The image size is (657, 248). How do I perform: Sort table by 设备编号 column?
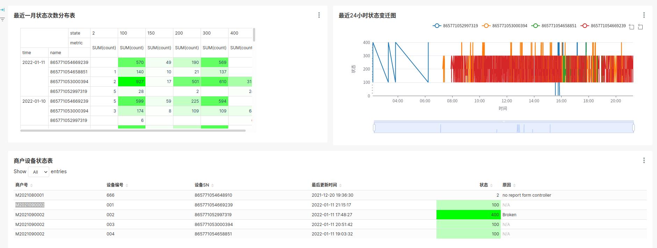click(x=117, y=185)
